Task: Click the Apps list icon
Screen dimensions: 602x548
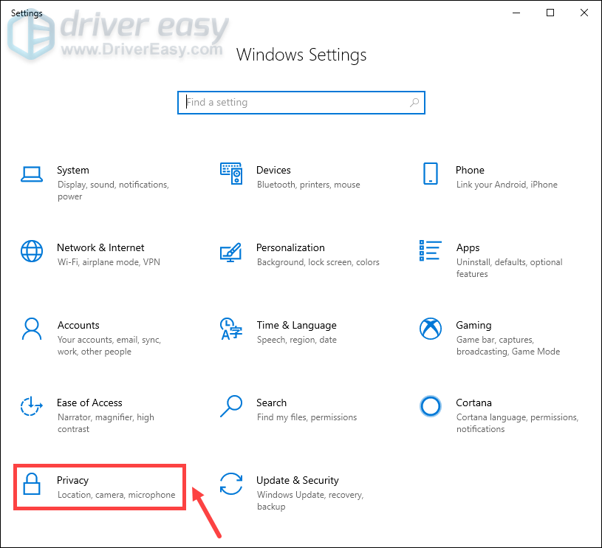Action: point(431,251)
